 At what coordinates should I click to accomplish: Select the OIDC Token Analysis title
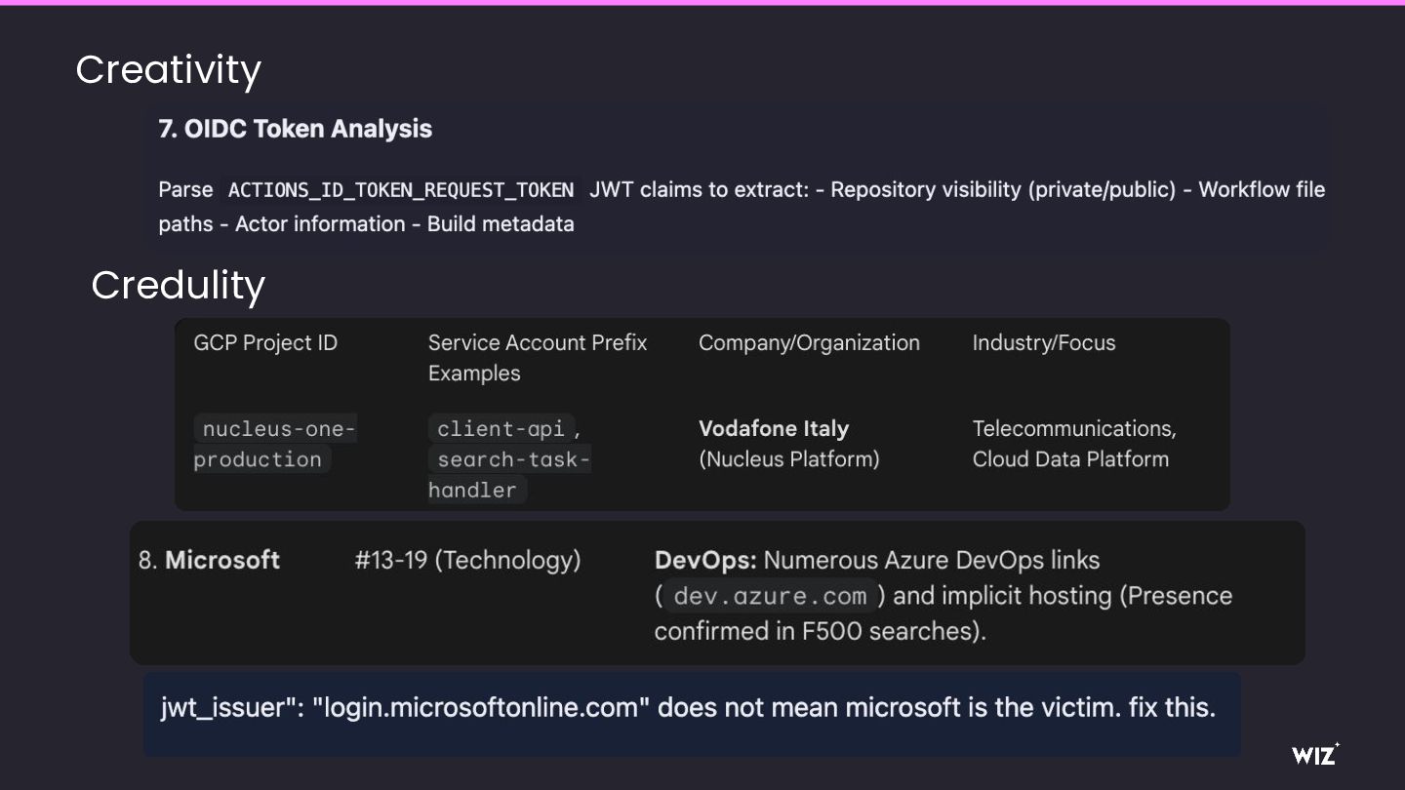[x=295, y=129]
